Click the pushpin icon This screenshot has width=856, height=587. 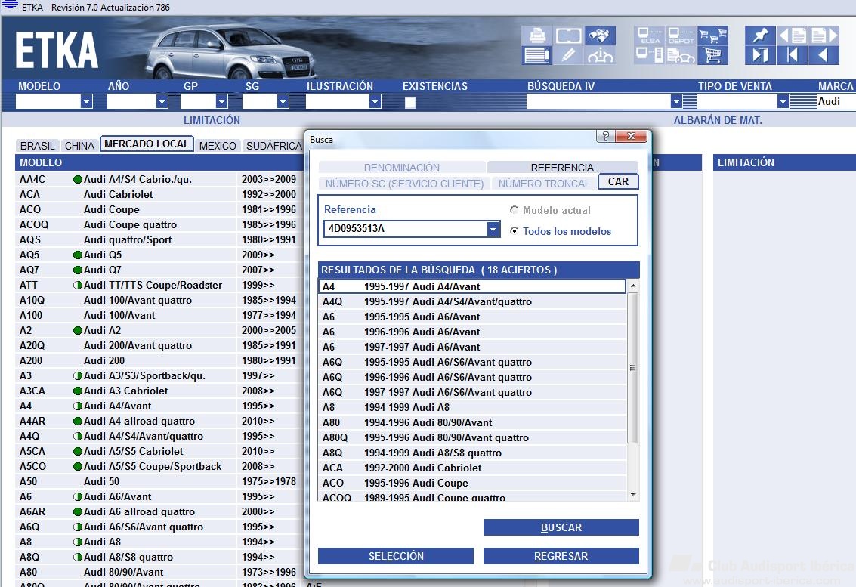[761, 36]
